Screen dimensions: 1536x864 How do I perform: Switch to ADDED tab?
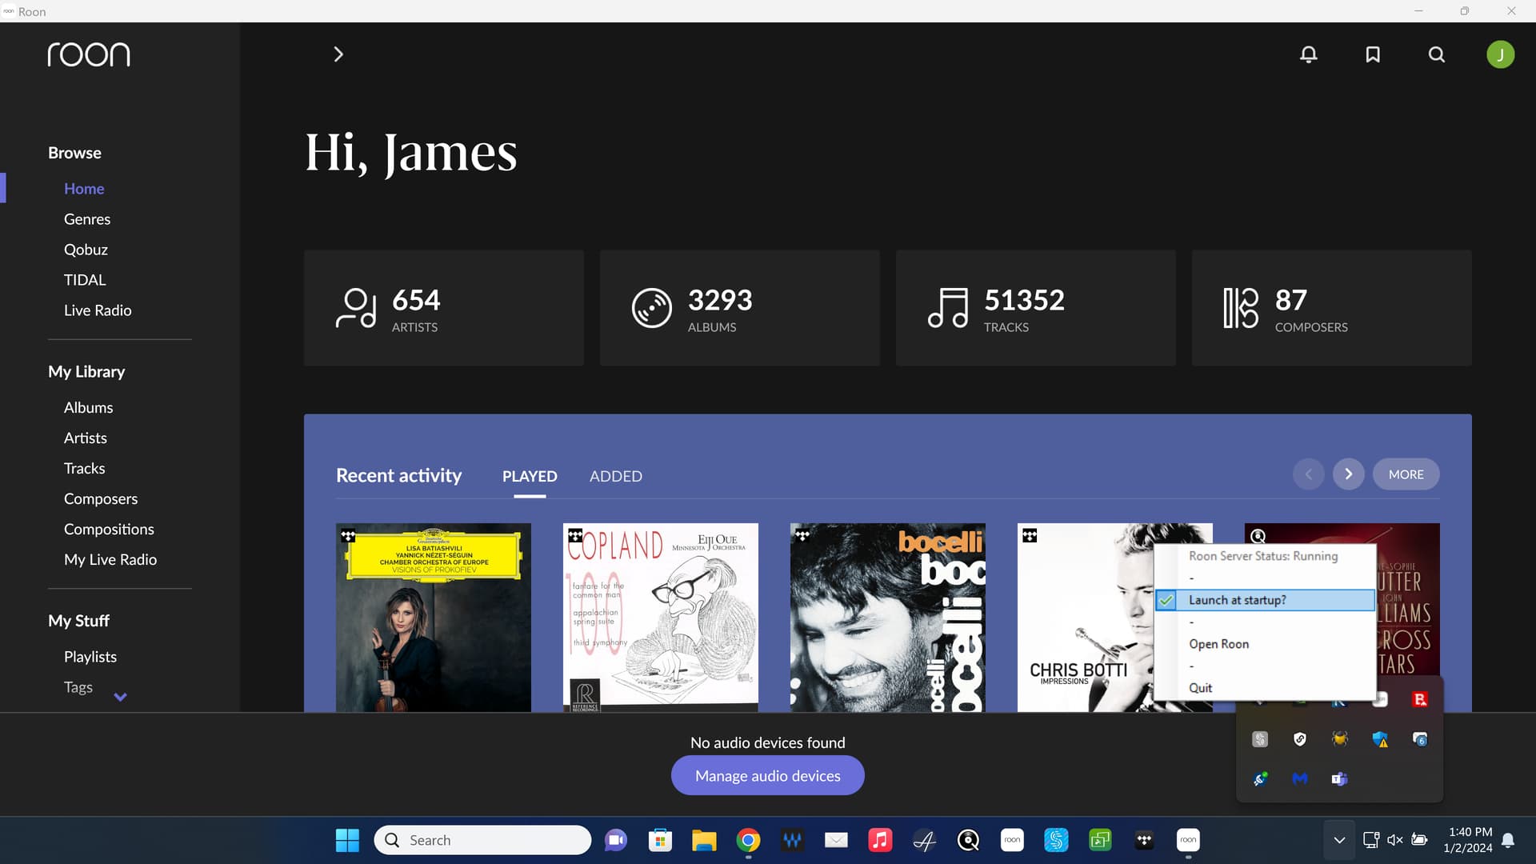pyautogui.click(x=616, y=476)
